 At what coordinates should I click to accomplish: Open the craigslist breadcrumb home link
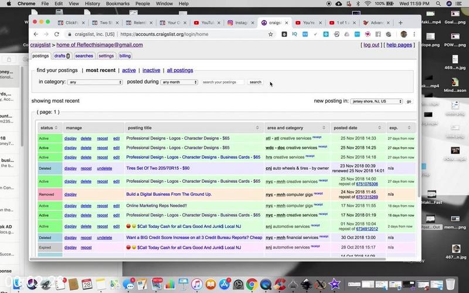(x=40, y=45)
